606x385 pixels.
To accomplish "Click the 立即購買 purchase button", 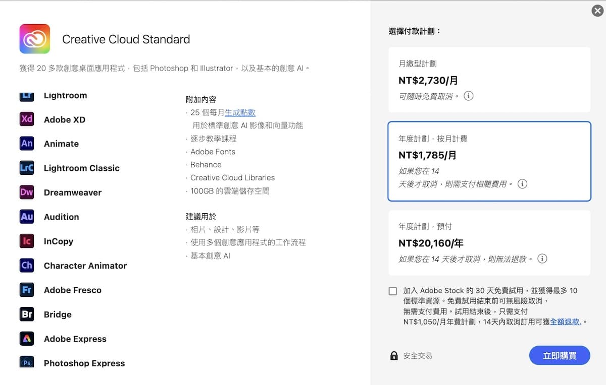I will (560, 355).
